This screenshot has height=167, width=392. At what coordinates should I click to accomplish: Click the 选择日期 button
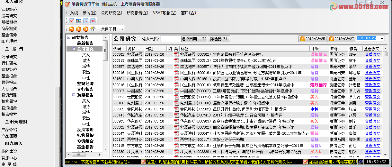tap(194, 39)
